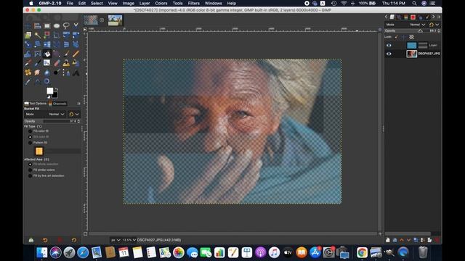Open layer mode group switcher in Layers panel
This screenshot has width=465, height=261.
434,25
